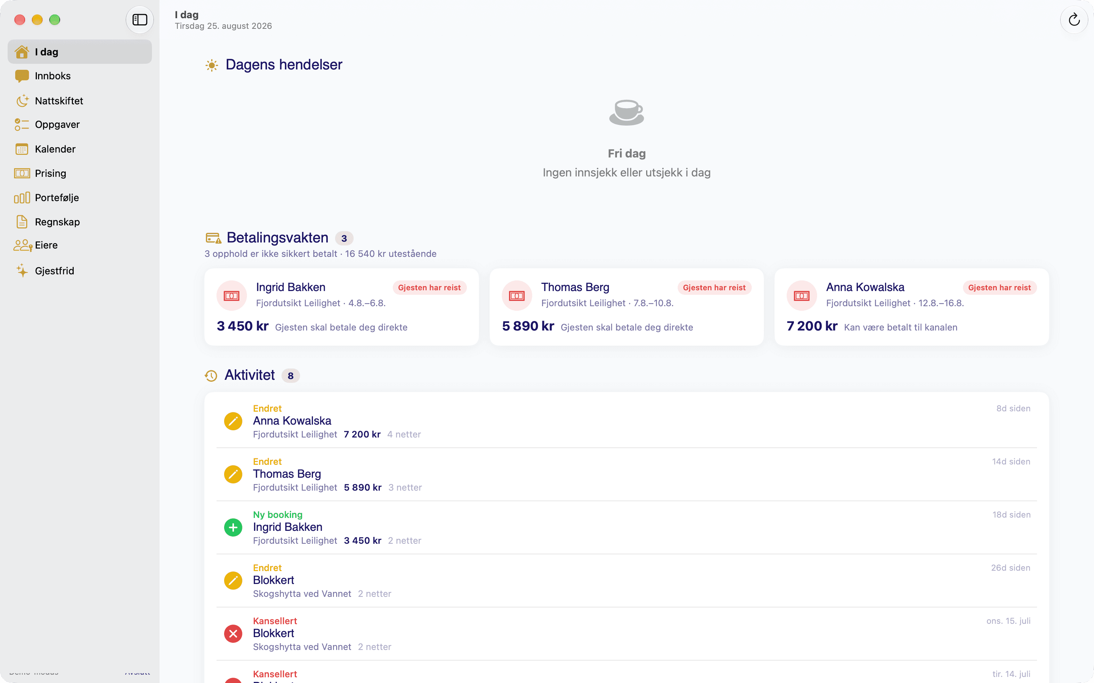Click the Nattskiftet moon icon

(x=22, y=100)
